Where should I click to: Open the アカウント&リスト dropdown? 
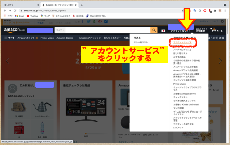181,31
